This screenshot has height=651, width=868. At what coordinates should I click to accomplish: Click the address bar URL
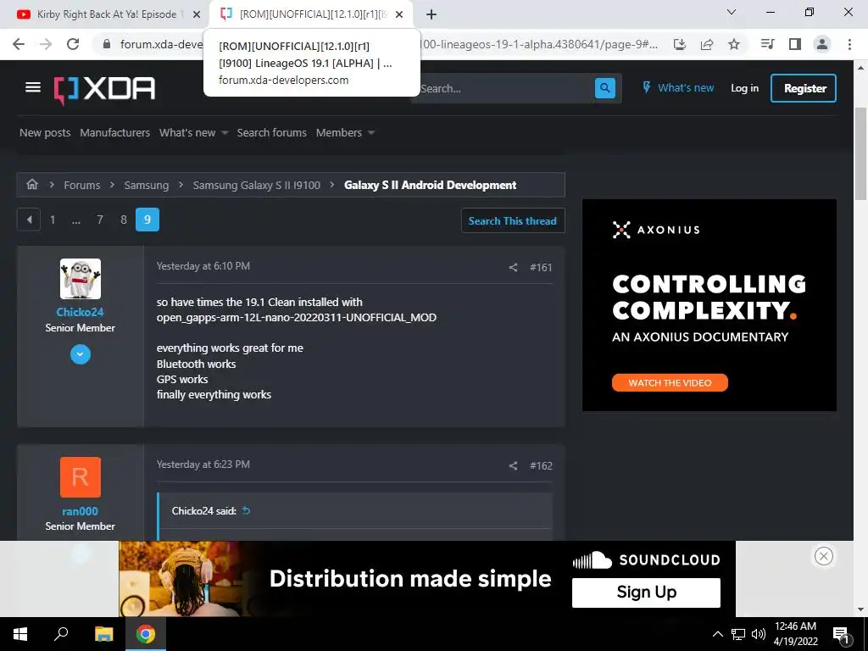coord(387,44)
